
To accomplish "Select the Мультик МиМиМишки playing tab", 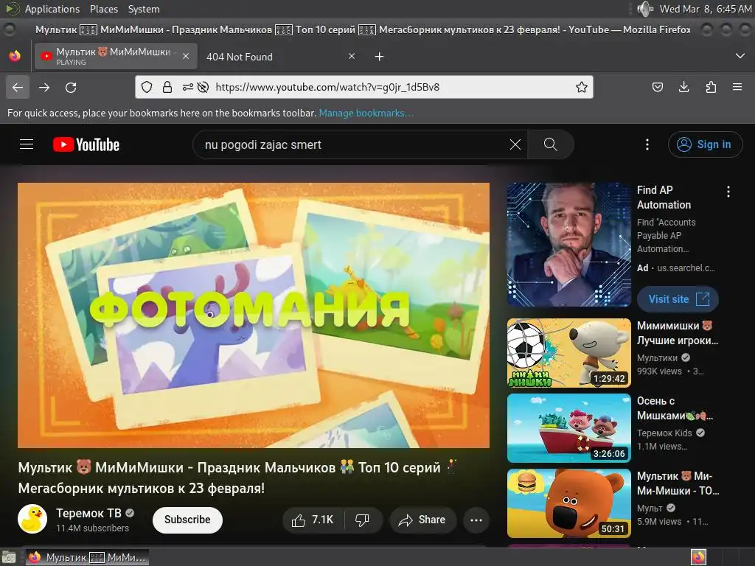I will 116,56.
